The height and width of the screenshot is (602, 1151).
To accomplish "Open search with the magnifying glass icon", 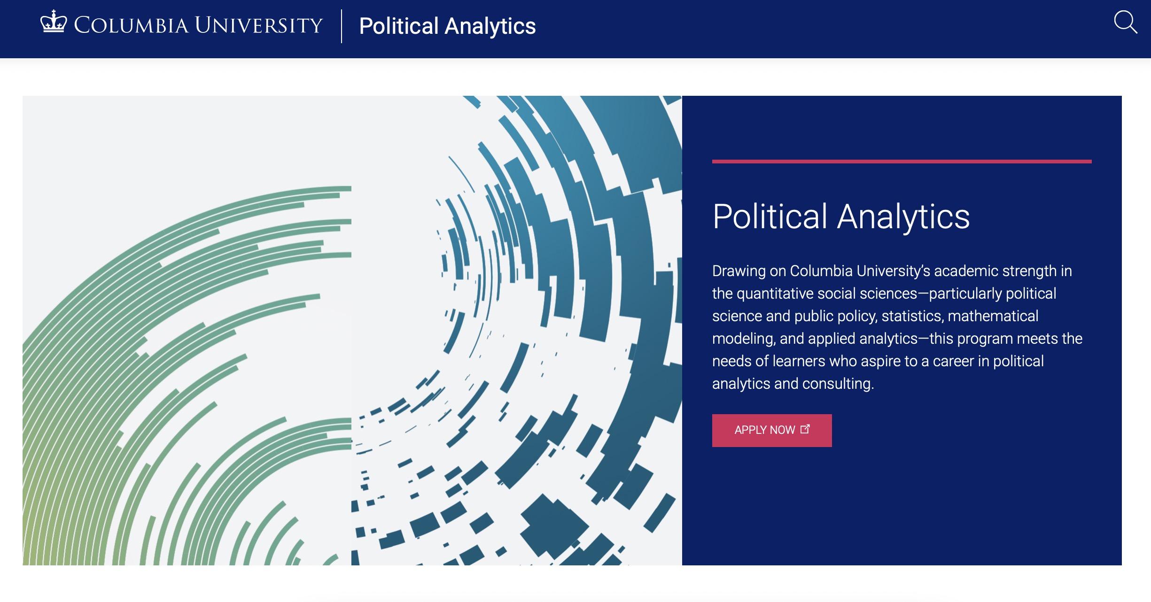I will [1126, 23].
